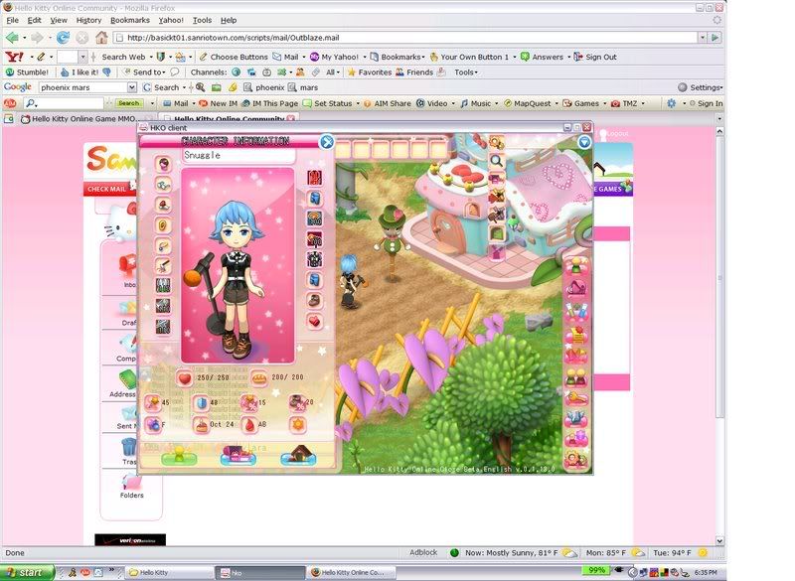Open the potions item icon in sidebar

point(577,312)
